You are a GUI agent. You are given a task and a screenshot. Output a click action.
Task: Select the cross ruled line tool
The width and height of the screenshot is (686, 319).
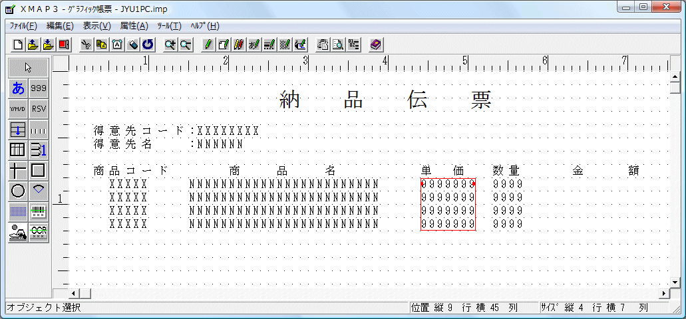click(19, 170)
